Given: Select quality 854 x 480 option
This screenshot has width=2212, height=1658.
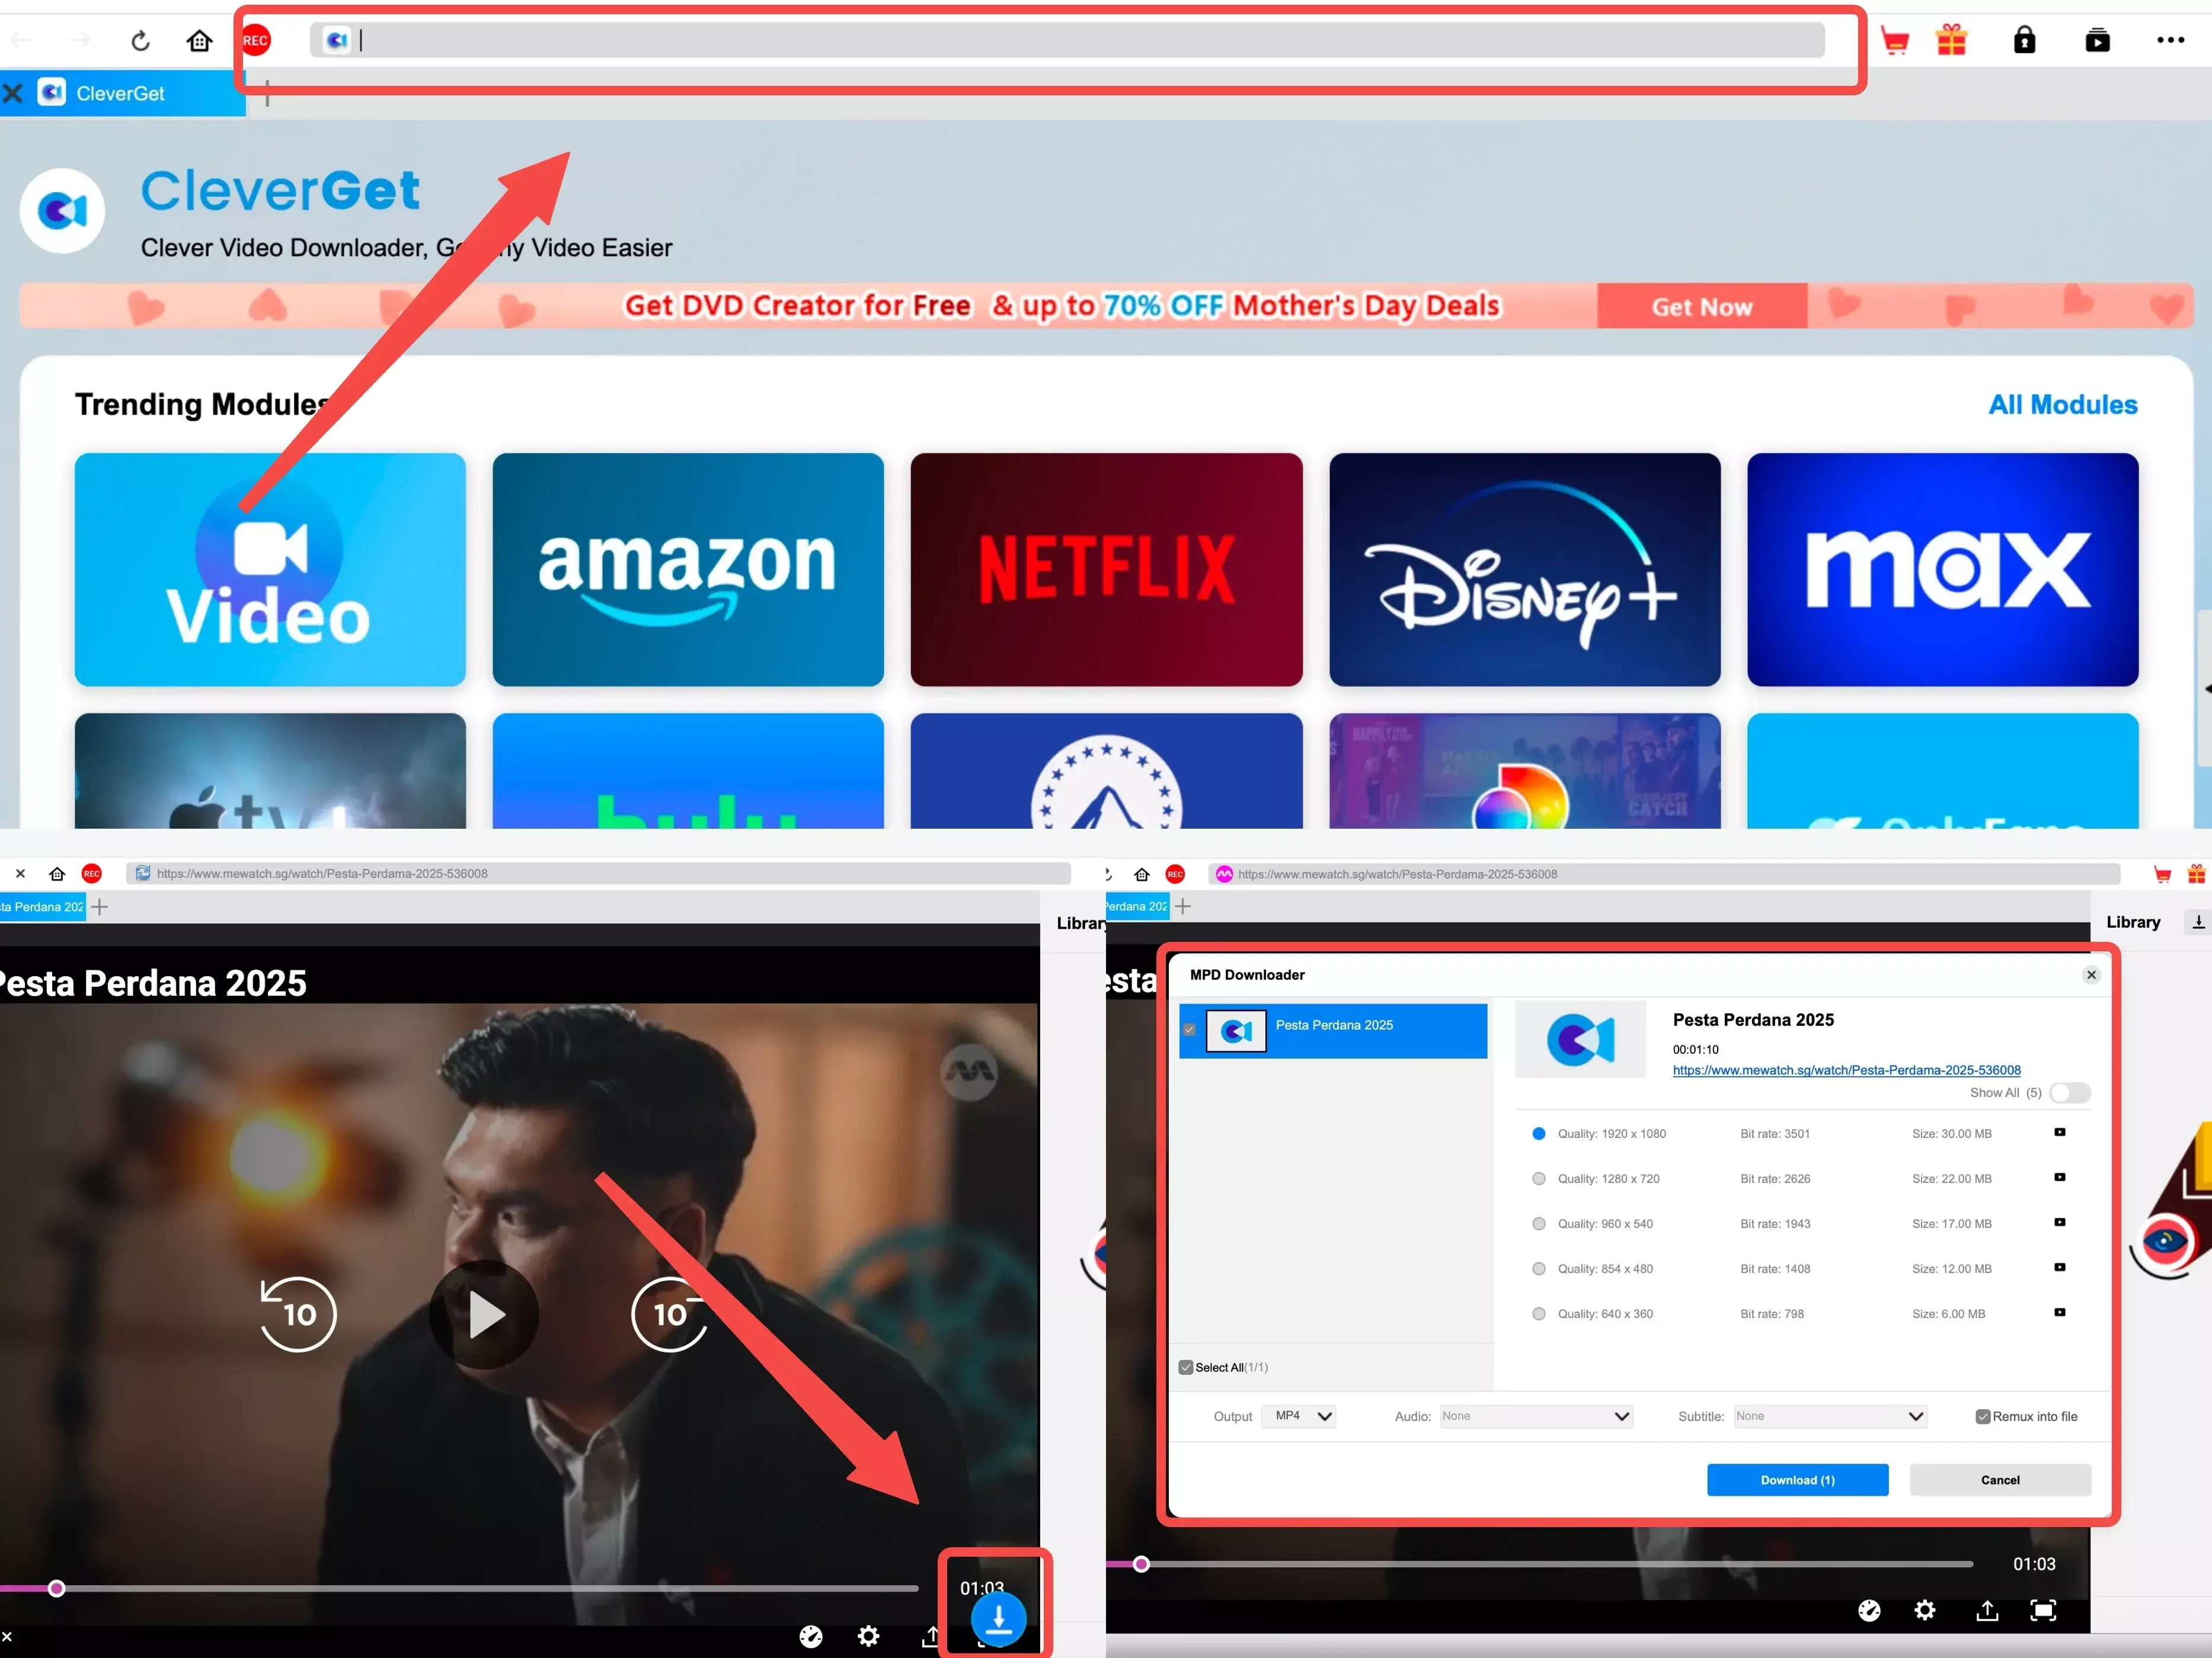Looking at the screenshot, I should point(1539,1268).
